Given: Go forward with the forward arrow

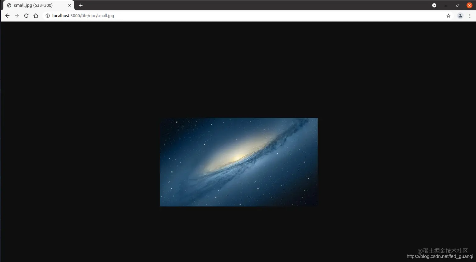Looking at the screenshot, I should 17,16.
